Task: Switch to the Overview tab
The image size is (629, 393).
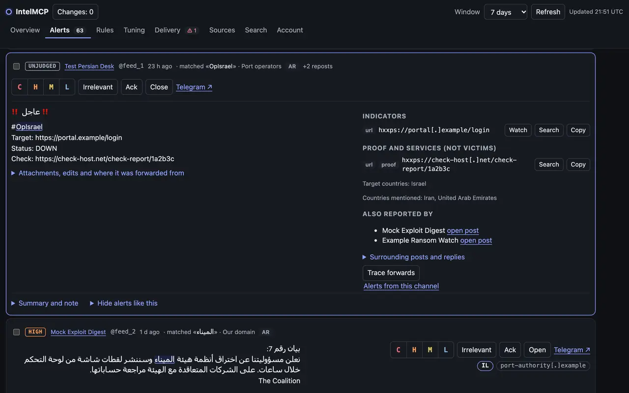Action: (x=25, y=30)
